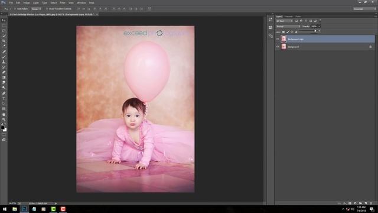Filter layers by adjustment layers

301,21
